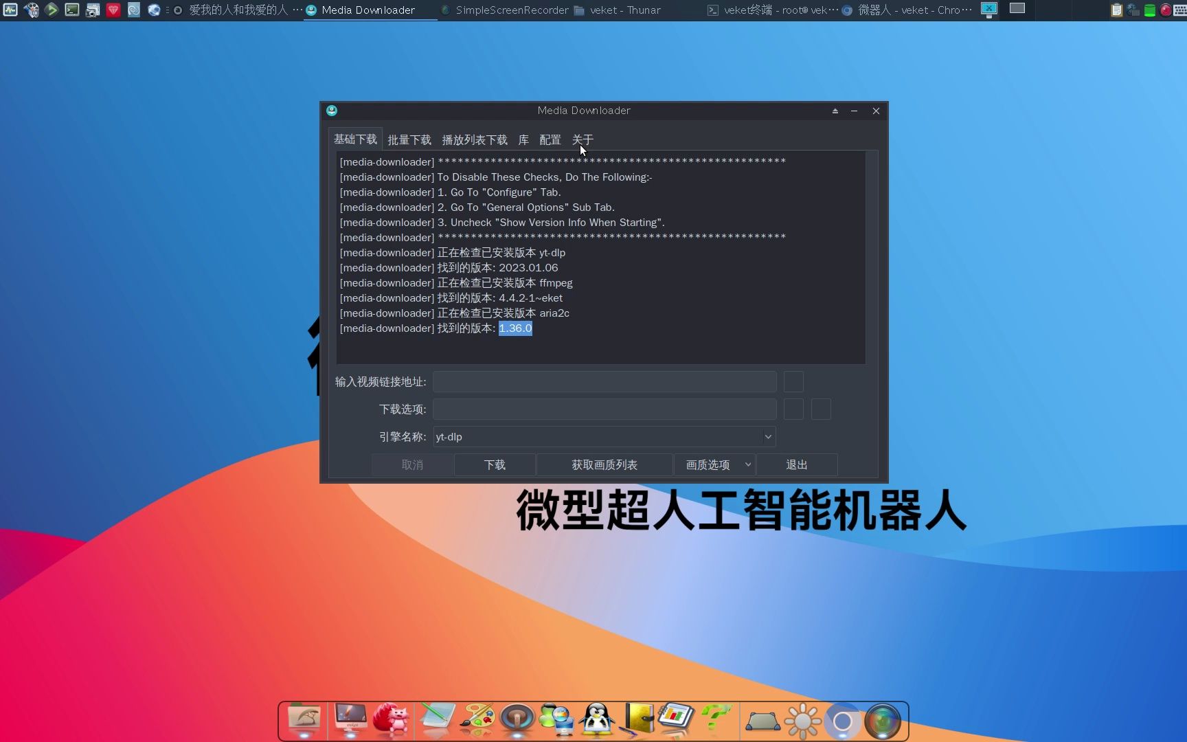Viewport: 1187px width, 742px height.
Task: Open the yellow notebook dock icon
Action: click(638, 720)
